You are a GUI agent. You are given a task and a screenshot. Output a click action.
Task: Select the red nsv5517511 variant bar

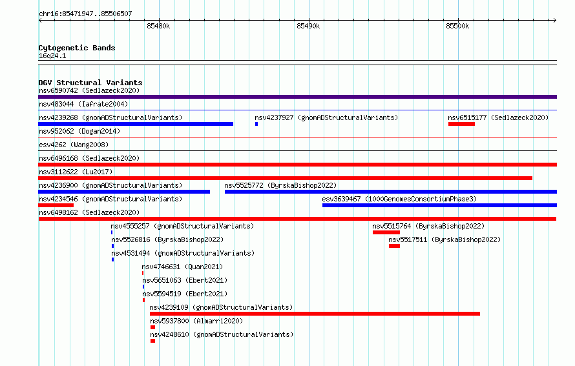coord(394,246)
